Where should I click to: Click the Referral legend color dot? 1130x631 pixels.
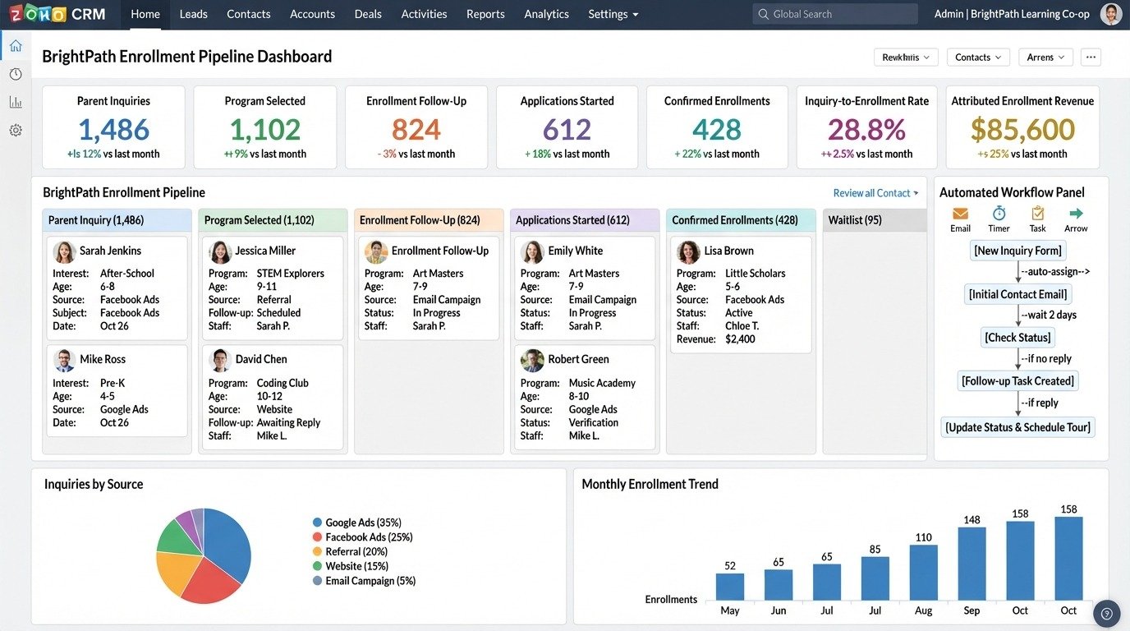tap(318, 552)
